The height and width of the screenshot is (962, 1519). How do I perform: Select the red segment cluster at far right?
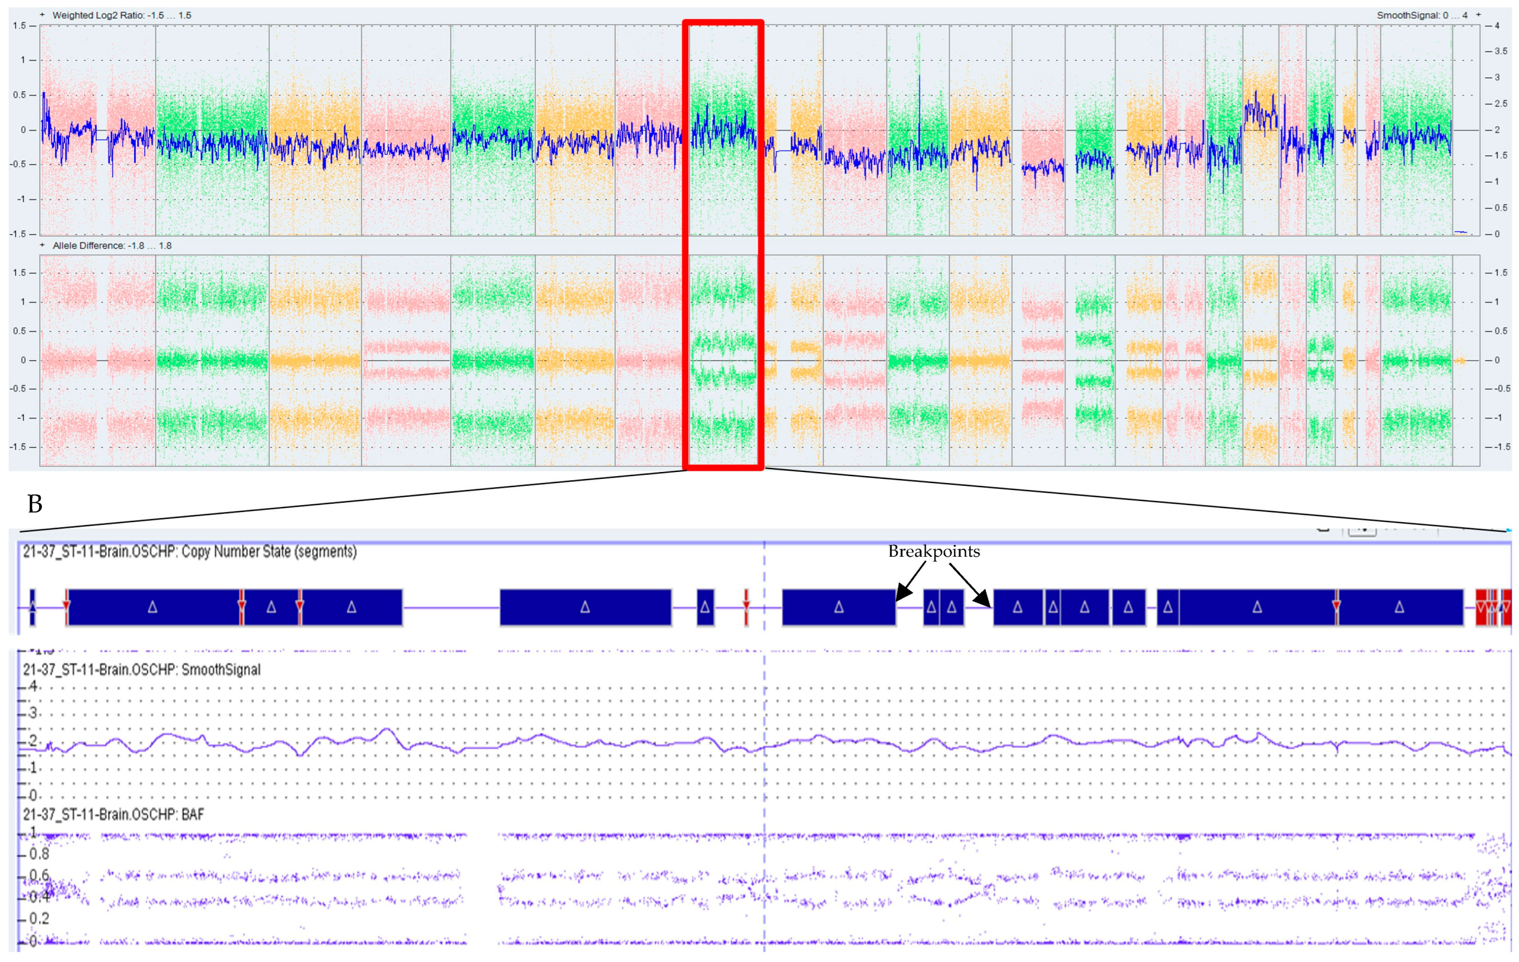click(x=1493, y=607)
